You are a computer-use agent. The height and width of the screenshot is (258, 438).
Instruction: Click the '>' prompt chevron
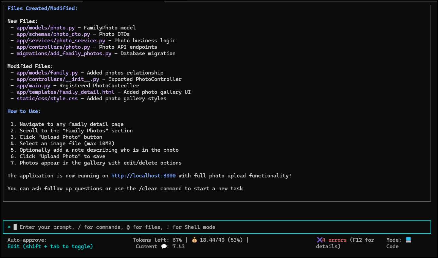(9, 227)
